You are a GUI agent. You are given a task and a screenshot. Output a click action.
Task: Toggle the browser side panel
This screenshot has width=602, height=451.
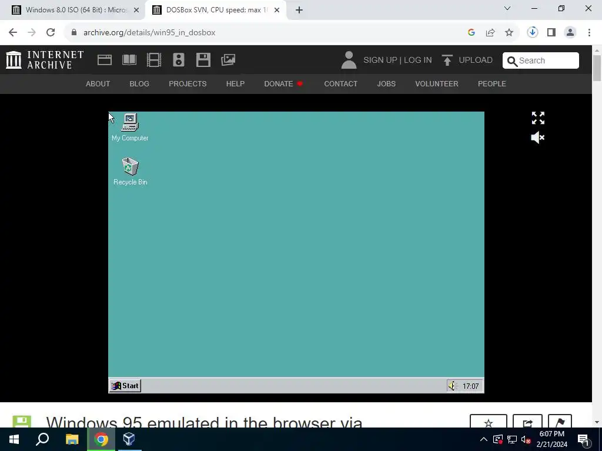(x=551, y=33)
